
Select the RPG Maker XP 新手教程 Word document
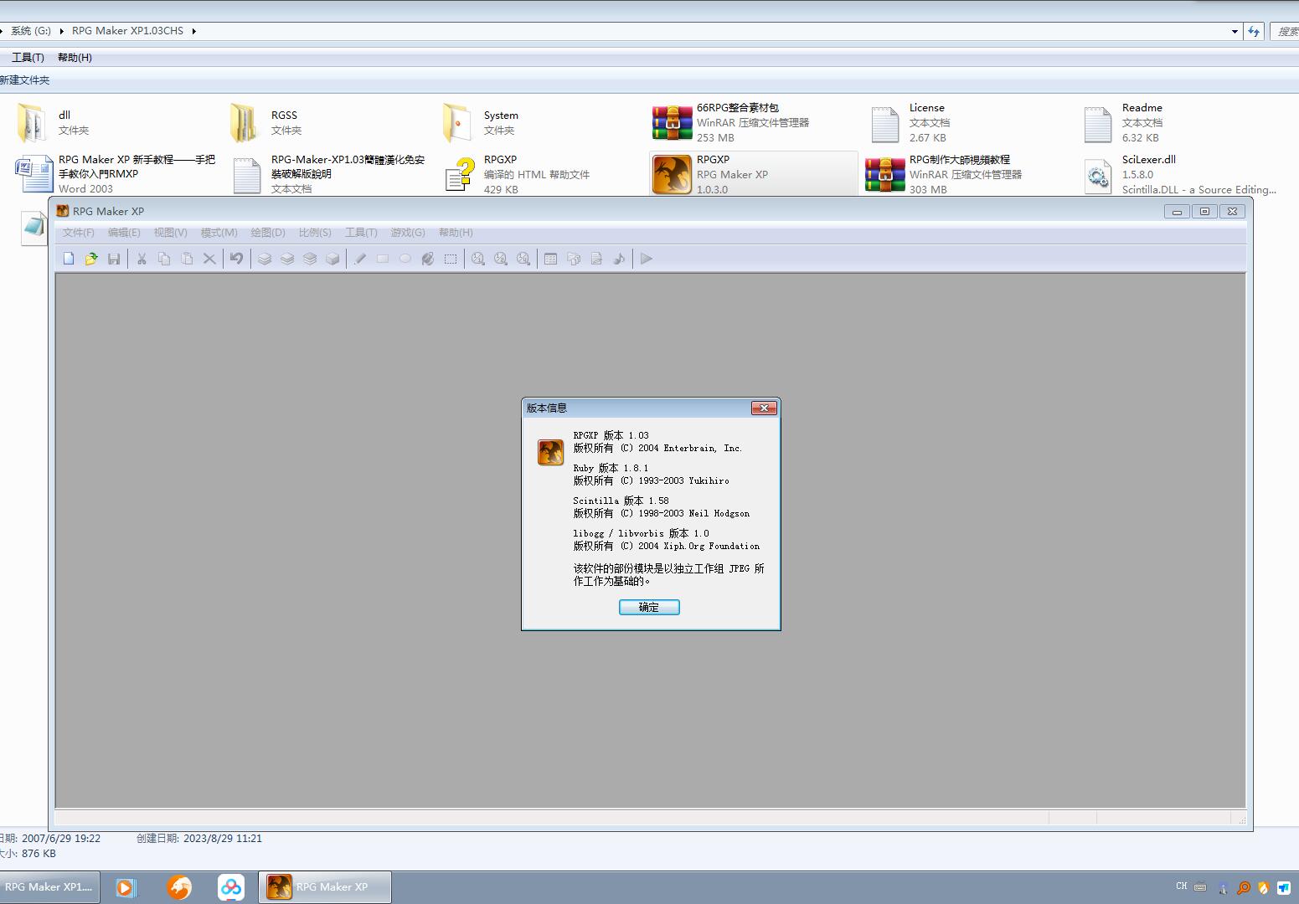(x=116, y=174)
